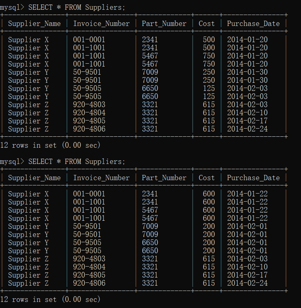Select invoice 920-4803 in the table with 600 costs

[x=89, y=259]
